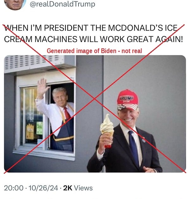Click the center intersection of red X
This screenshot has height=199, width=190.
pyautogui.click(x=95, y=99)
